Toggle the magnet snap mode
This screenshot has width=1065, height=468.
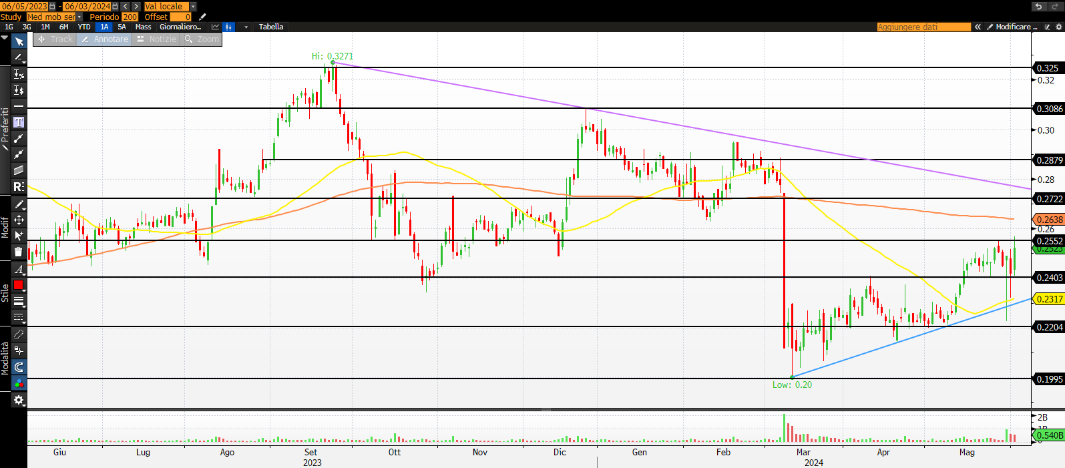pos(19,367)
